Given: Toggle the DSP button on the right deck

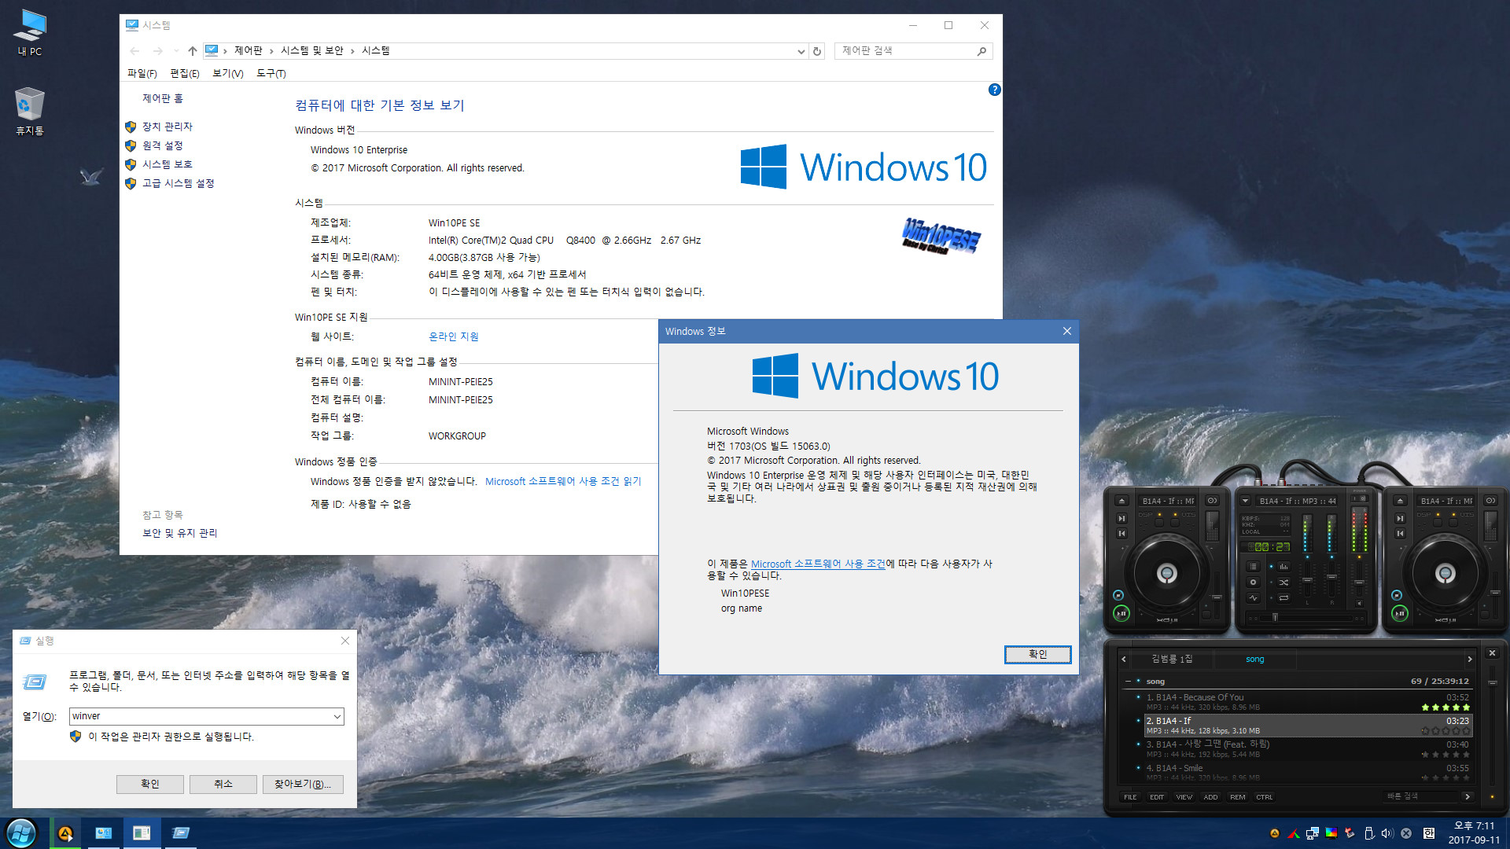Looking at the screenshot, I should point(1438,523).
